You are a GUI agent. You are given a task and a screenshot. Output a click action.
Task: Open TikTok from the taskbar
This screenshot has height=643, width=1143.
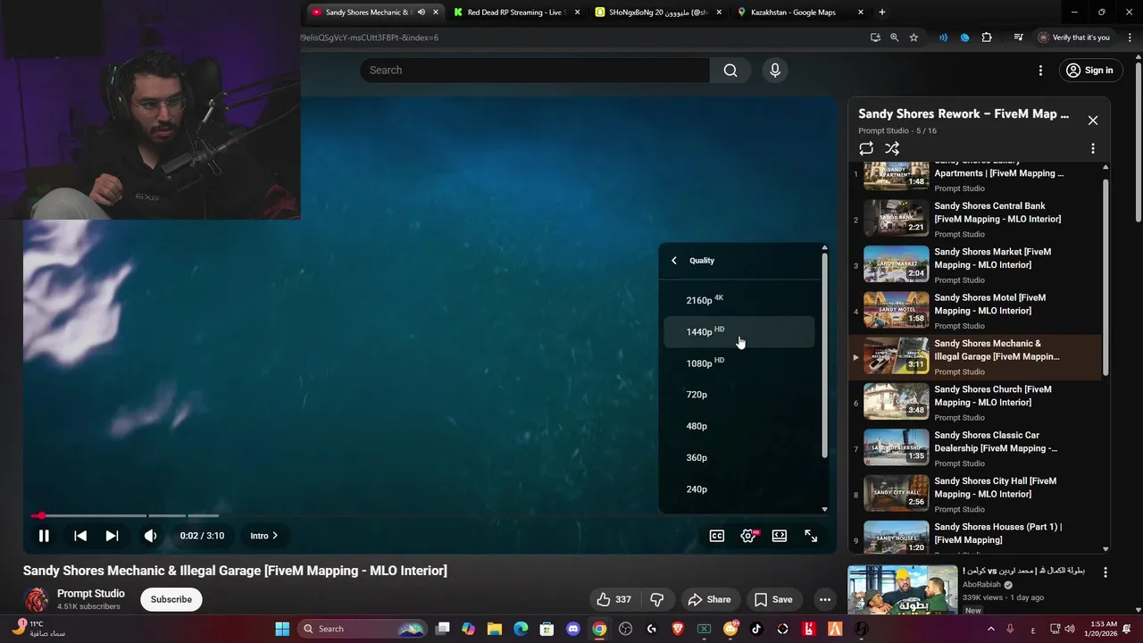coord(756,629)
